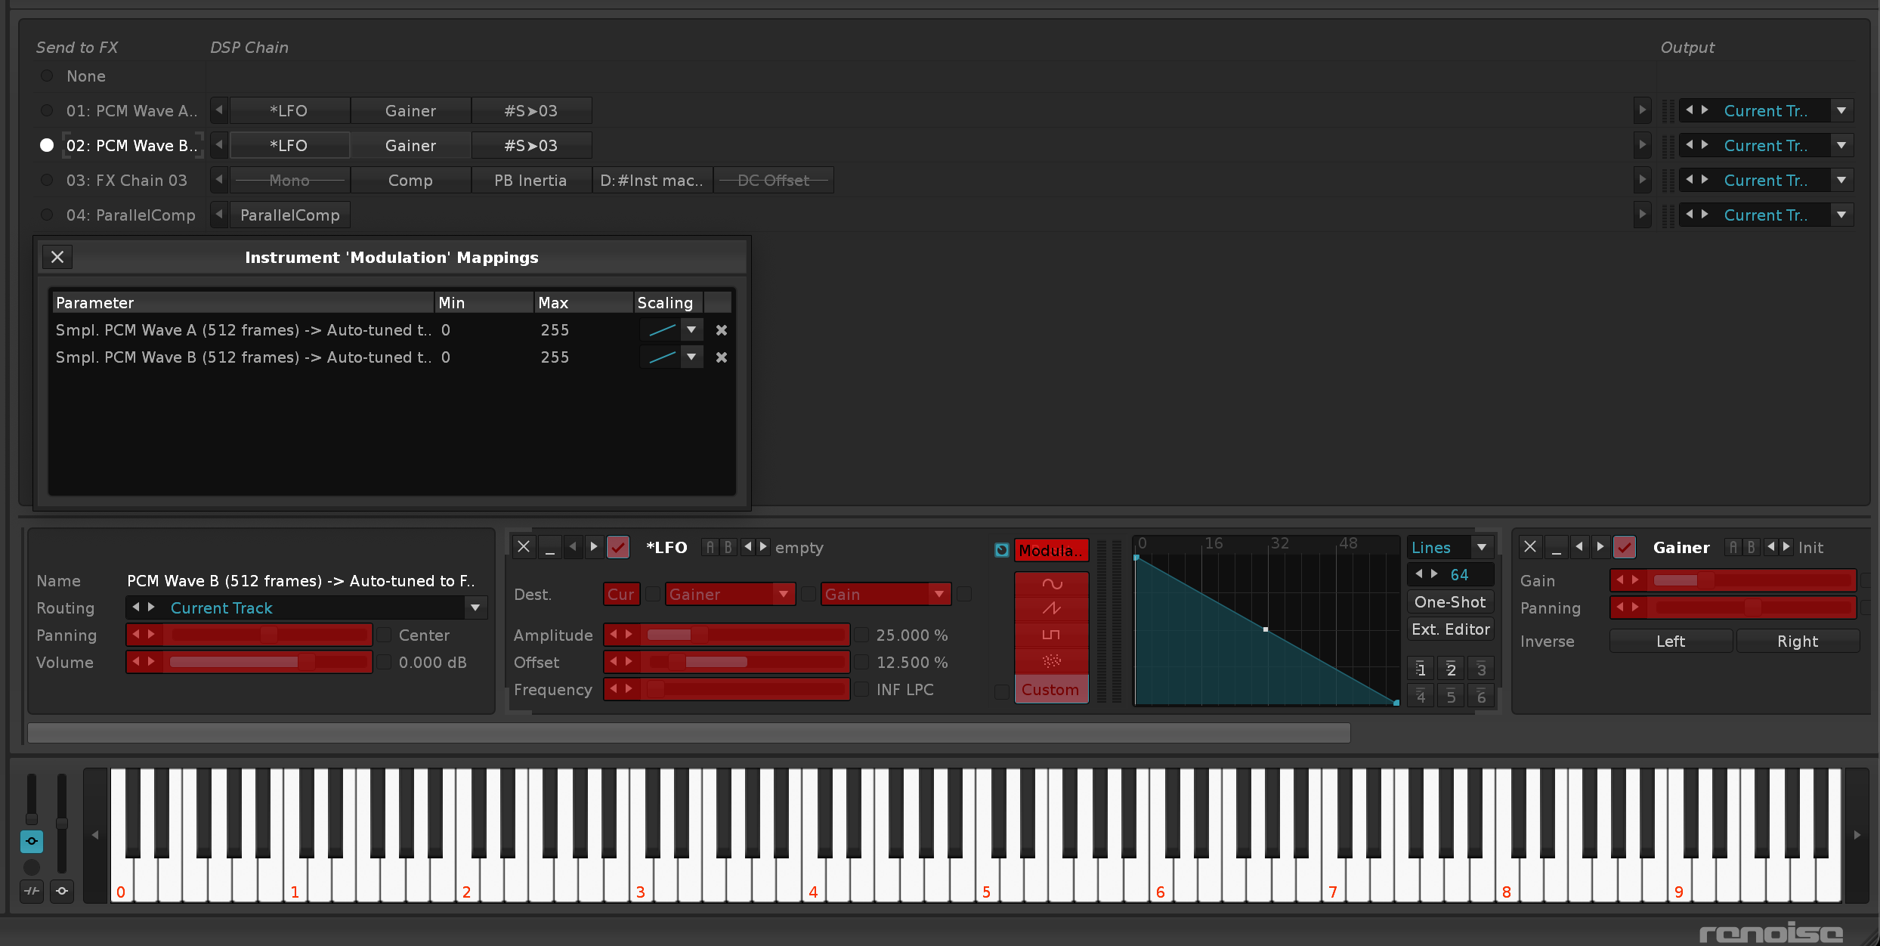Move the Gainer device right in chain
Viewport: 1880px width, 946px height.
coord(1600,547)
